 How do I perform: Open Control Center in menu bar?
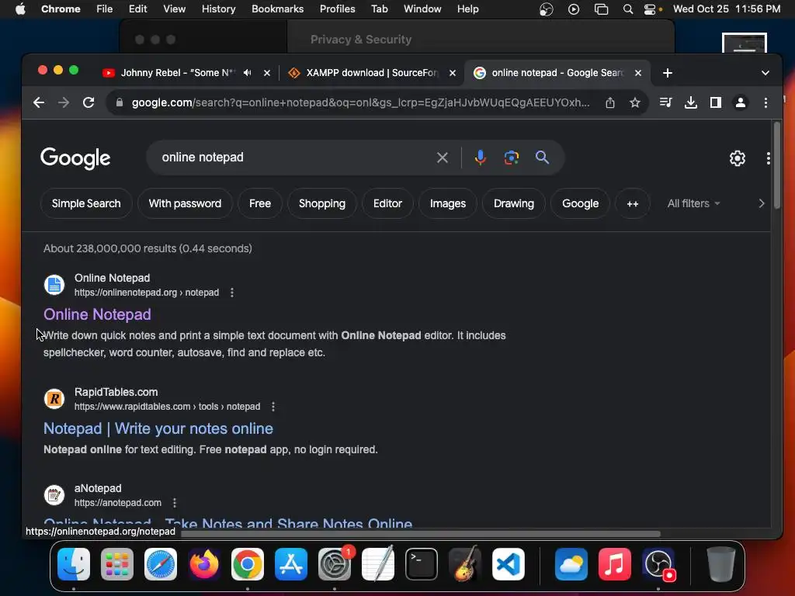(x=650, y=9)
